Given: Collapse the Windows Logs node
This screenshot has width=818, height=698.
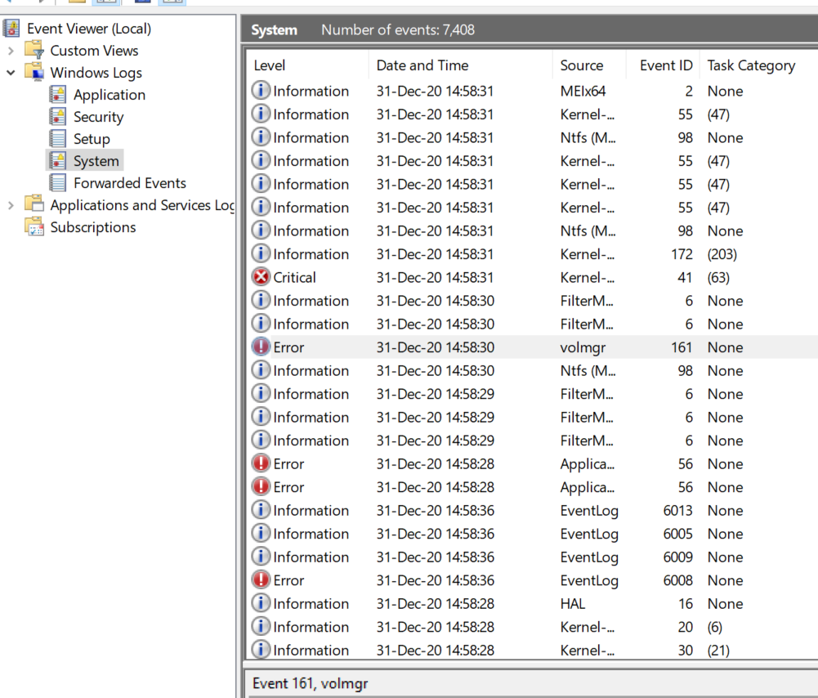Looking at the screenshot, I should tap(11, 73).
